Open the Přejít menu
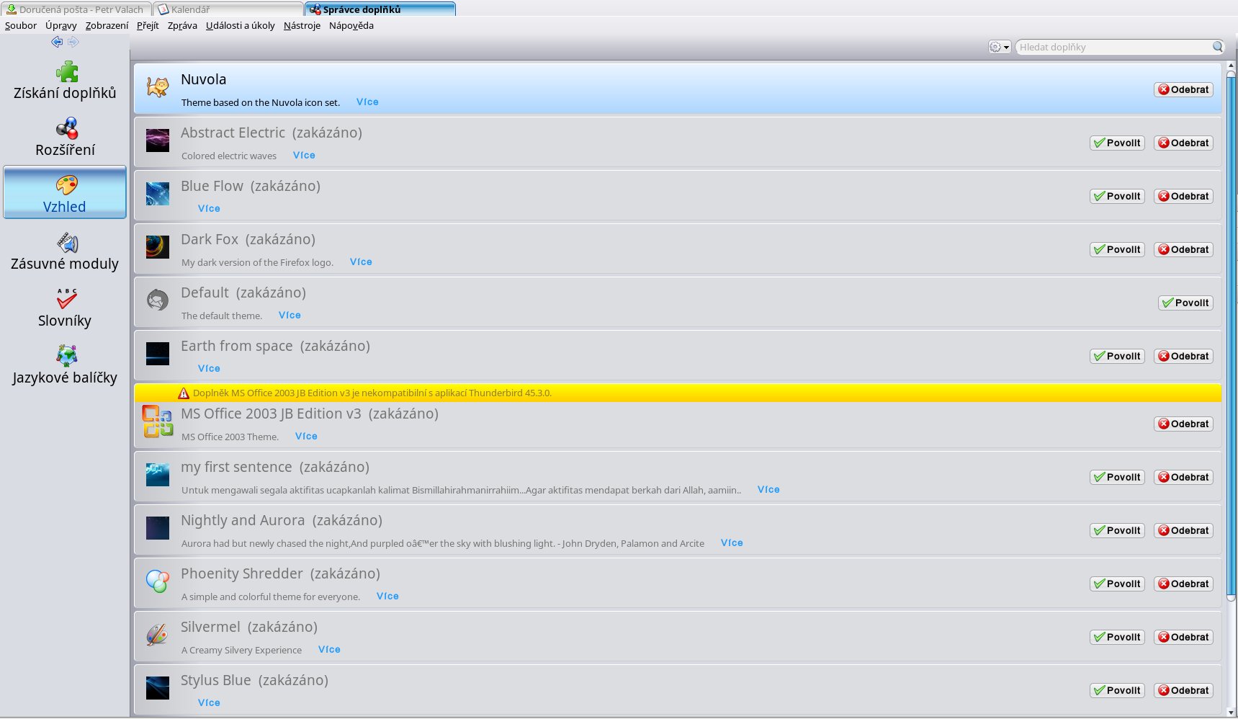Image resolution: width=1238 pixels, height=719 pixels. 148,25
